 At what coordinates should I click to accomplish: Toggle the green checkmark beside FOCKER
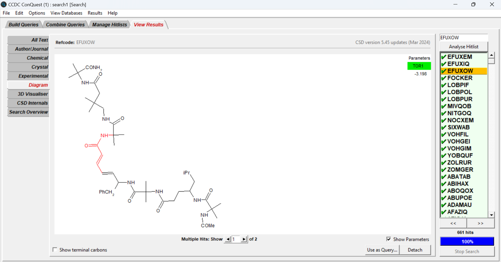pos(443,78)
